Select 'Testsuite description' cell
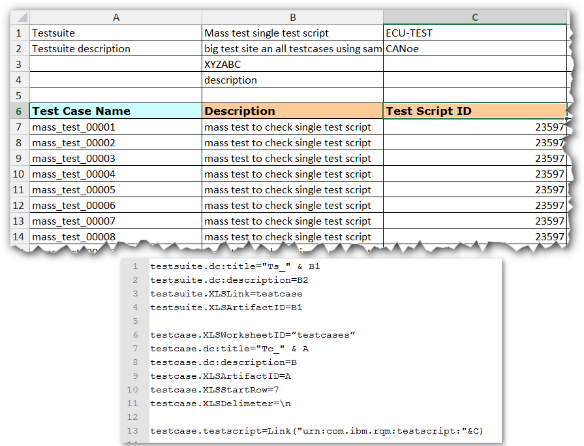Image resolution: width=584 pixels, height=446 pixels. (x=115, y=48)
